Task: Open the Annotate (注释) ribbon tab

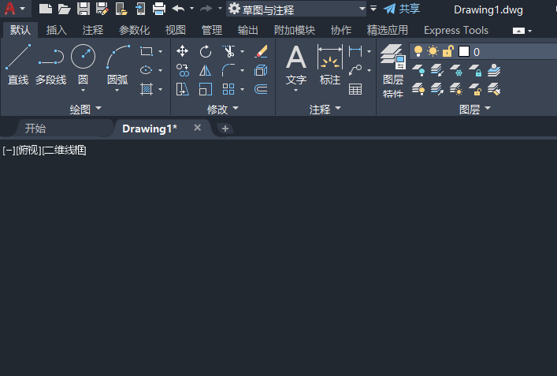Action: [93, 30]
